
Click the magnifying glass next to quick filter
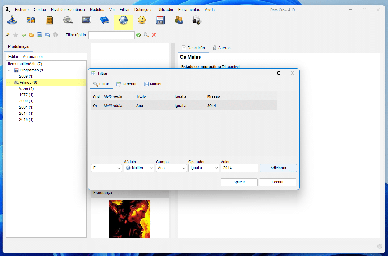[146, 35]
